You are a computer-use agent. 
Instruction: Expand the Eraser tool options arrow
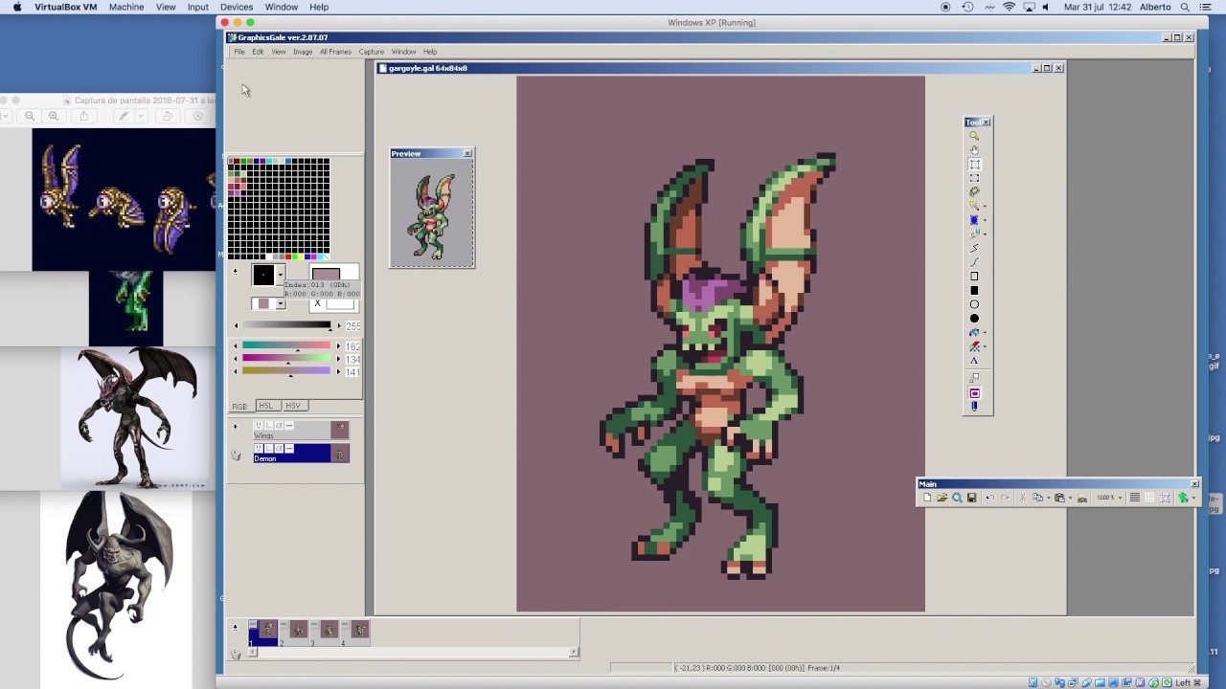pyautogui.click(x=985, y=346)
